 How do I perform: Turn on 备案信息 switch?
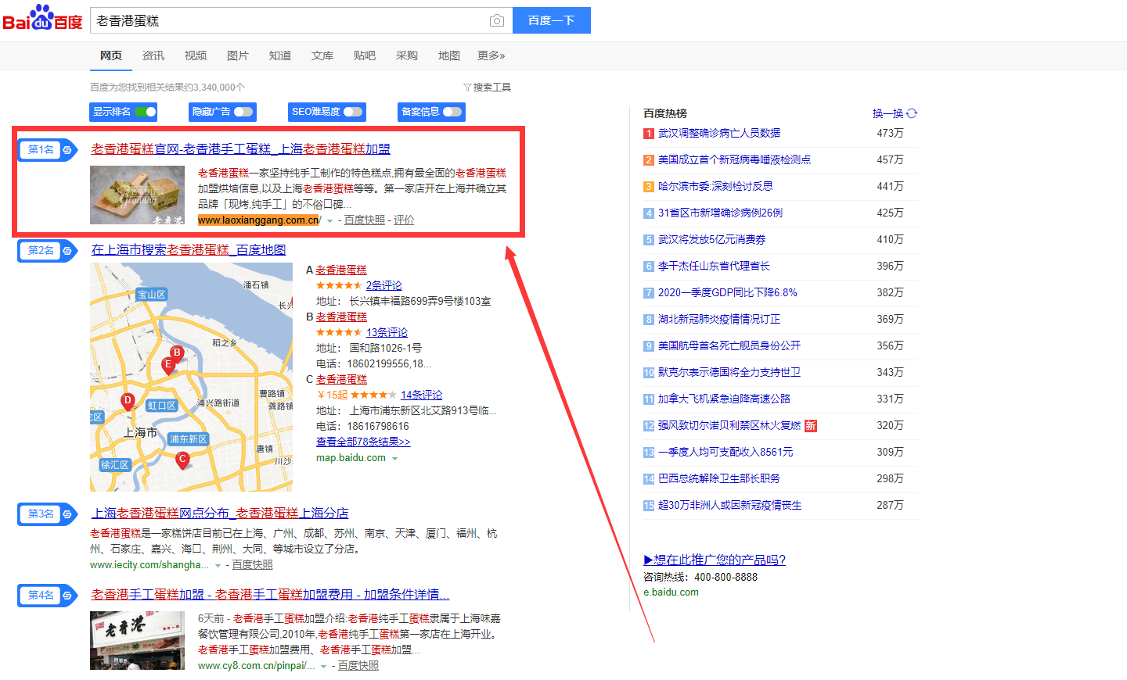point(452,112)
